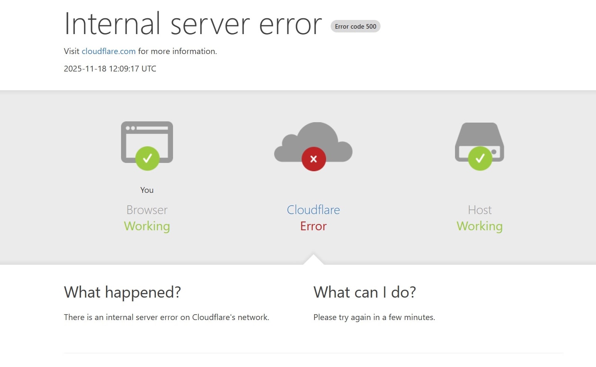Click the red X badge on the cloud
The image size is (596, 367).
click(x=313, y=159)
